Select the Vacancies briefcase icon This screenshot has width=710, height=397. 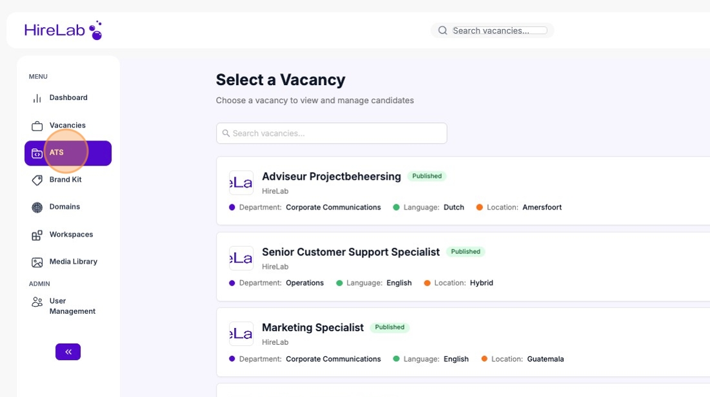pos(36,125)
